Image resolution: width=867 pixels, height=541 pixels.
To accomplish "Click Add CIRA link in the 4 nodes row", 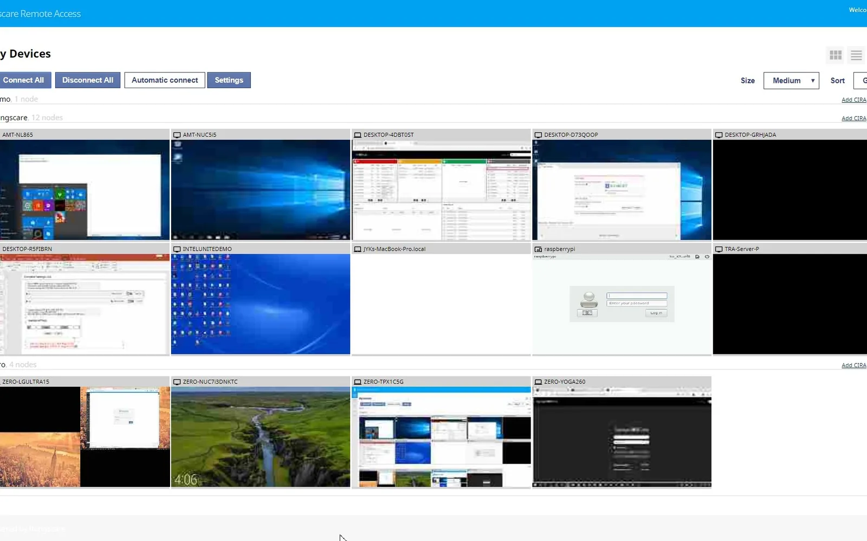I will [x=854, y=365].
